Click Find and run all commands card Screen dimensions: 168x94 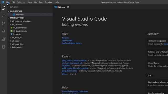click(x=157, y=84)
